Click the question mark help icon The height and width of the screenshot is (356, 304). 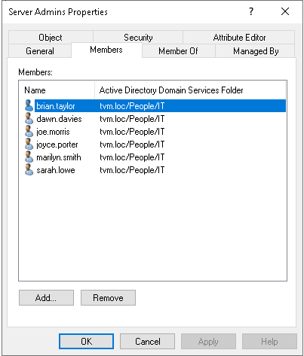(251, 11)
